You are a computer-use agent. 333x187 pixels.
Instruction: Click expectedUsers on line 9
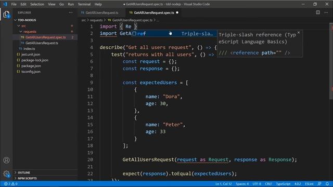tap(158, 83)
